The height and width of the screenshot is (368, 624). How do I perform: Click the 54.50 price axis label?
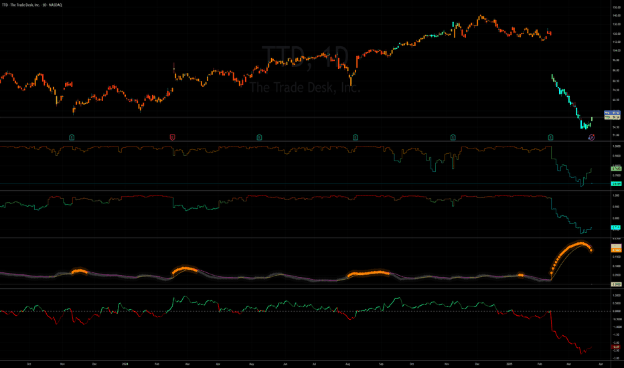(x=617, y=127)
